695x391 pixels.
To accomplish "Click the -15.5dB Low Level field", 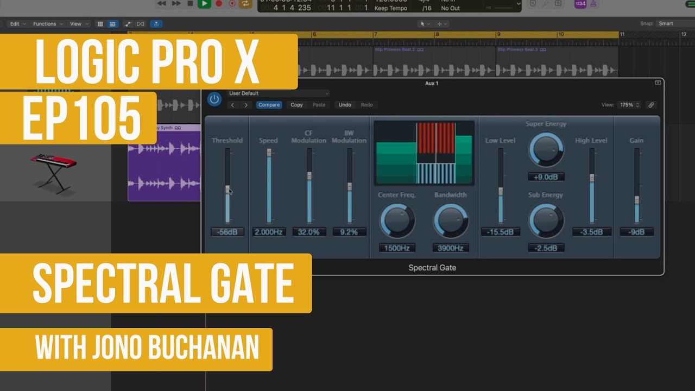I will pyautogui.click(x=500, y=232).
